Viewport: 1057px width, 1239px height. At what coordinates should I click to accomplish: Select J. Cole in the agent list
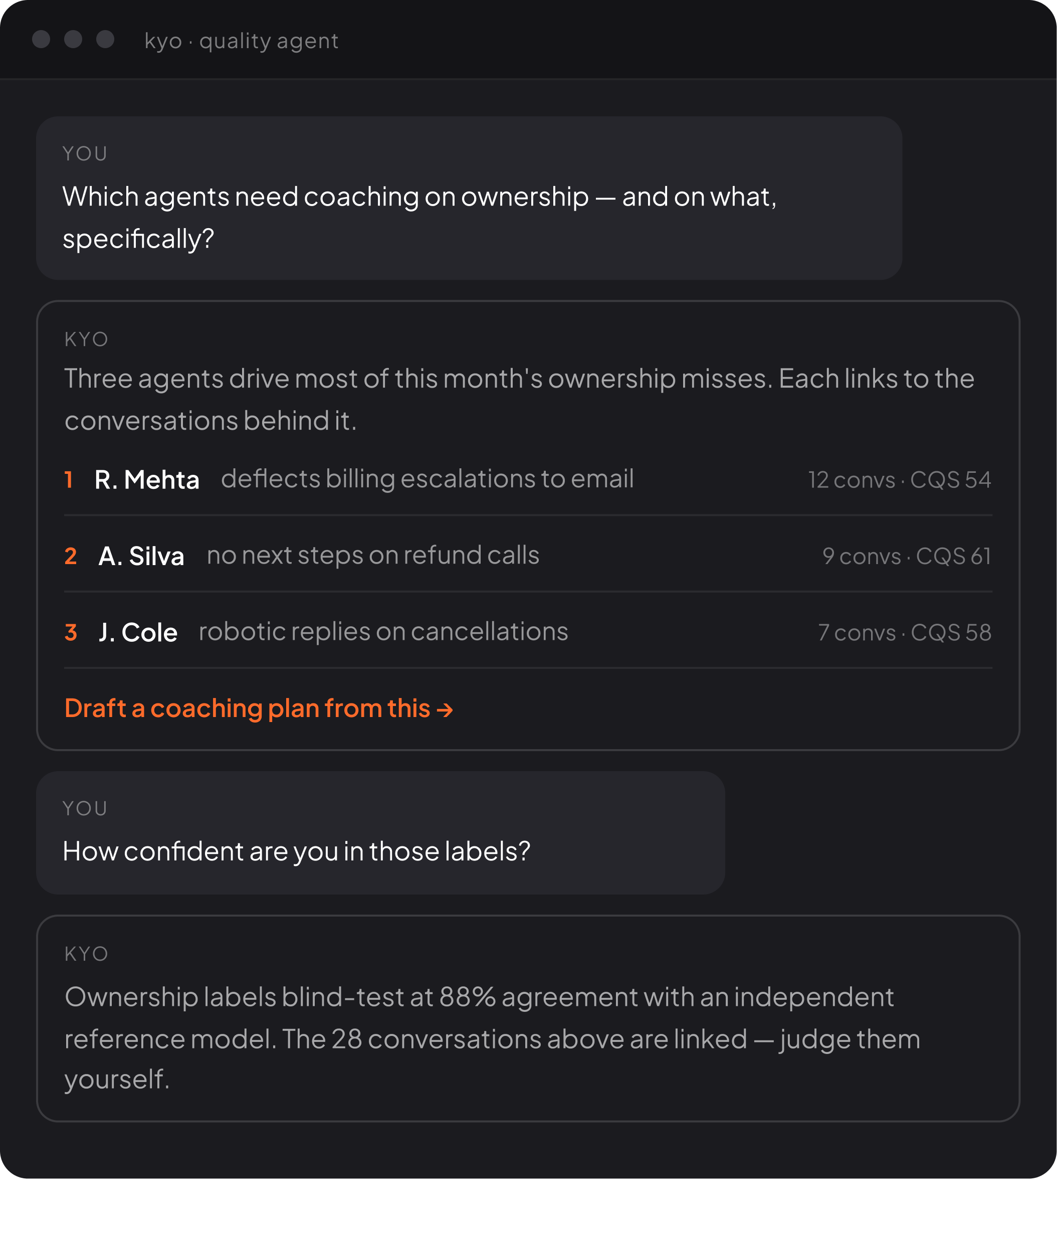coord(138,633)
